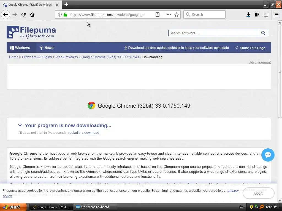282x211 pixels.
Task: Click the restart the download link
Action: tap(84, 133)
